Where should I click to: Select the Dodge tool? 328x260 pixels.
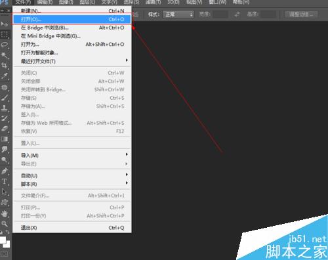4,160
